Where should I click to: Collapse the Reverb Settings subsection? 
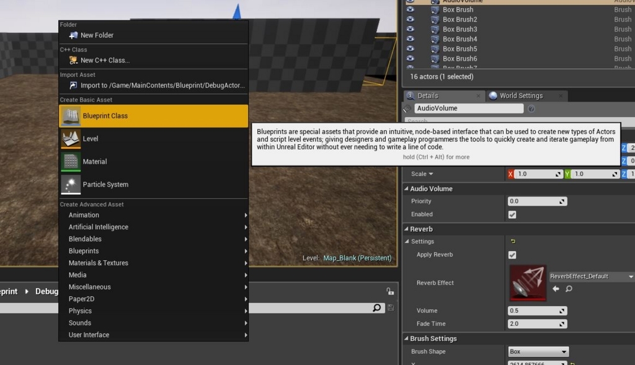click(407, 241)
